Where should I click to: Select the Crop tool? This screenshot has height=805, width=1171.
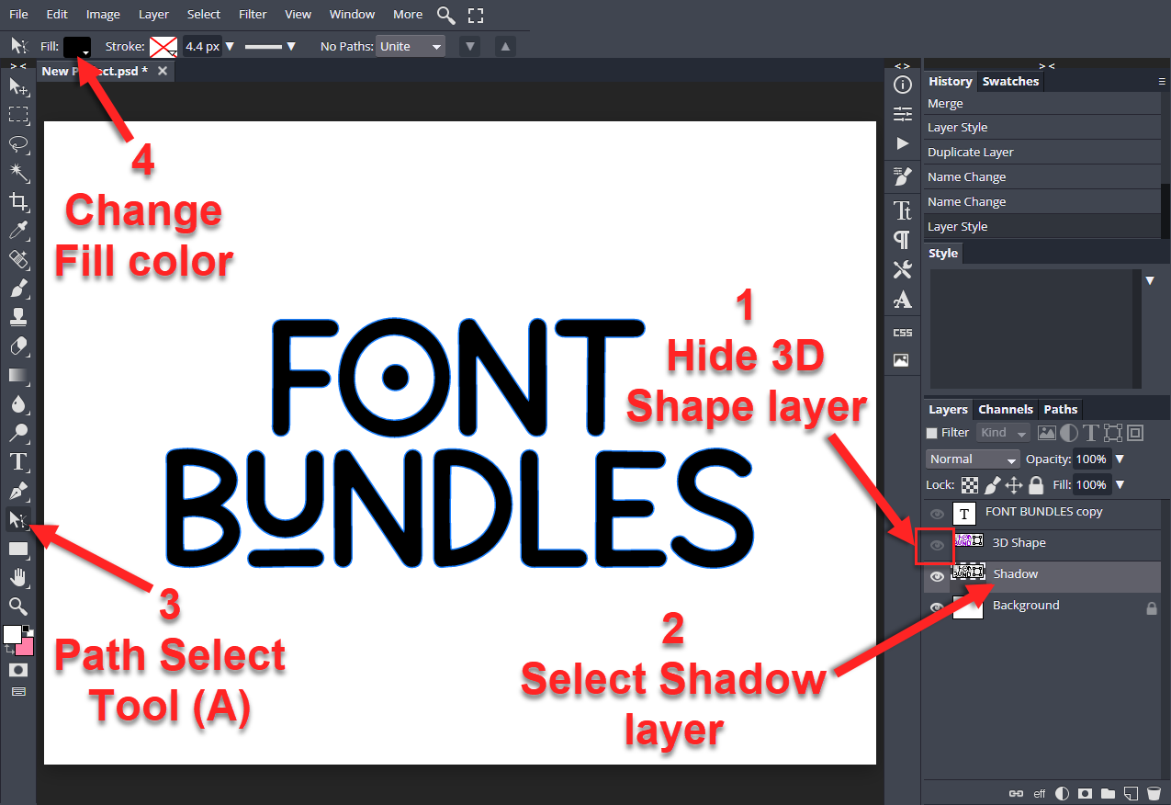18,201
